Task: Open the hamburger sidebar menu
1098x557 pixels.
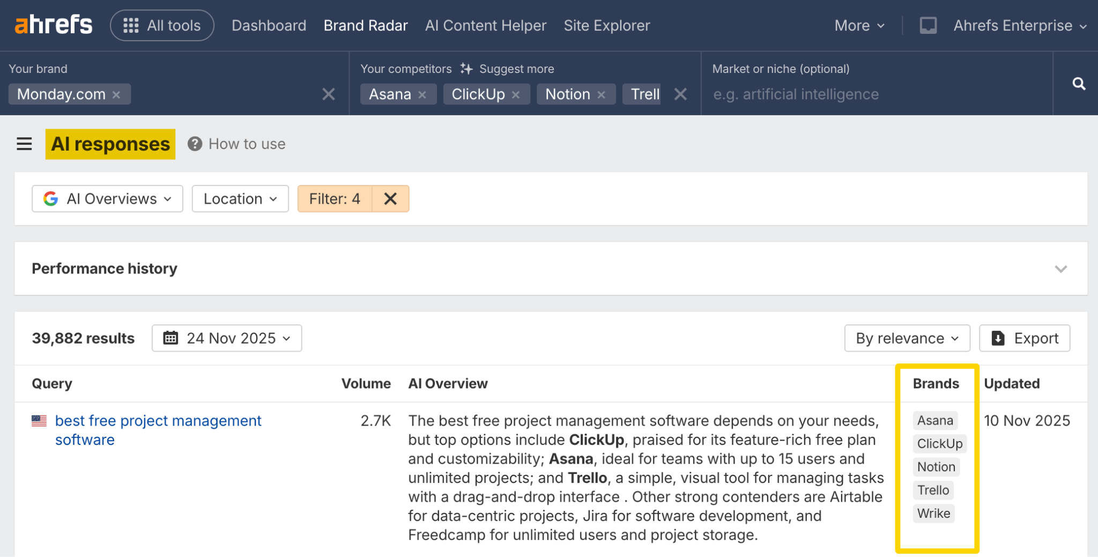Action: [x=24, y=144]
